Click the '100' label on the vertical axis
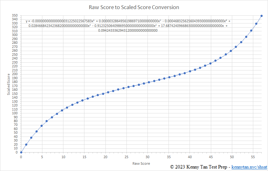 coord(15,113)
